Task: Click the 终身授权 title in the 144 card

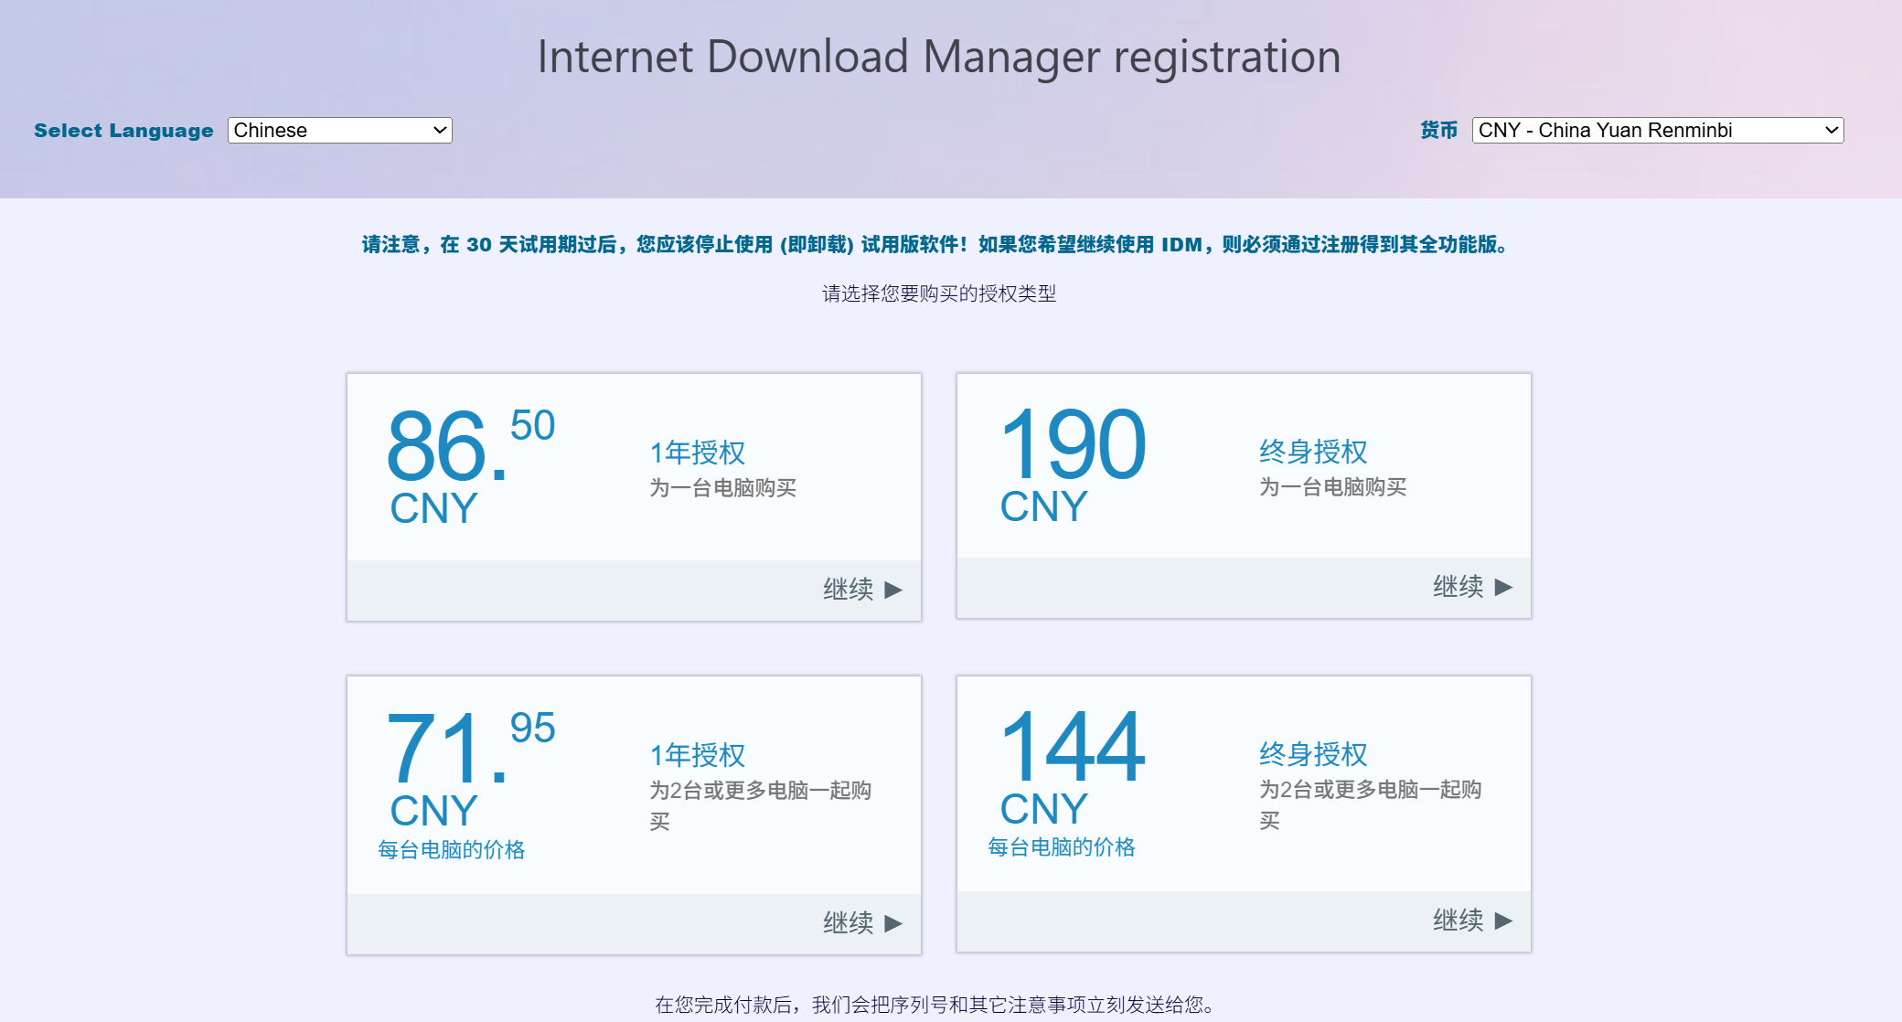Action: tap(1313, 754)
